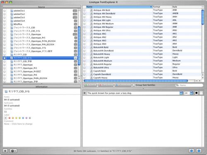
Task: Click the Deactivate button
Action: pos(106,85)
